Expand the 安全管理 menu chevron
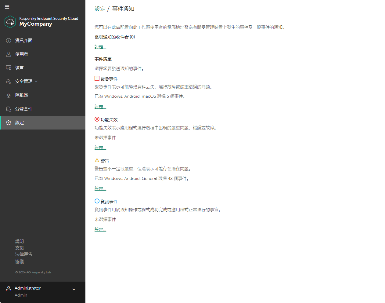 click(36, 81)
